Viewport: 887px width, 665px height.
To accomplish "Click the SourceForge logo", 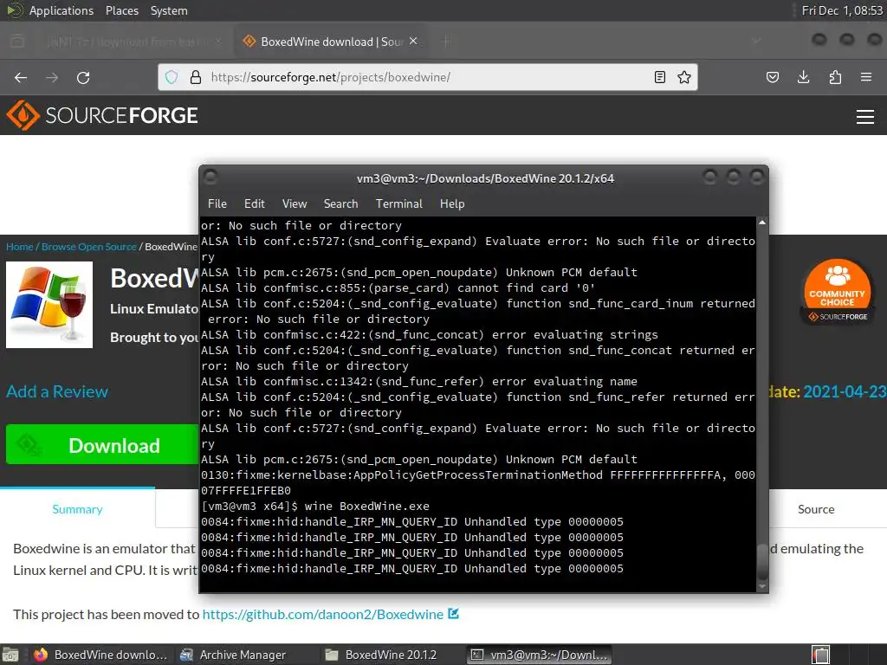I will 102,115.
